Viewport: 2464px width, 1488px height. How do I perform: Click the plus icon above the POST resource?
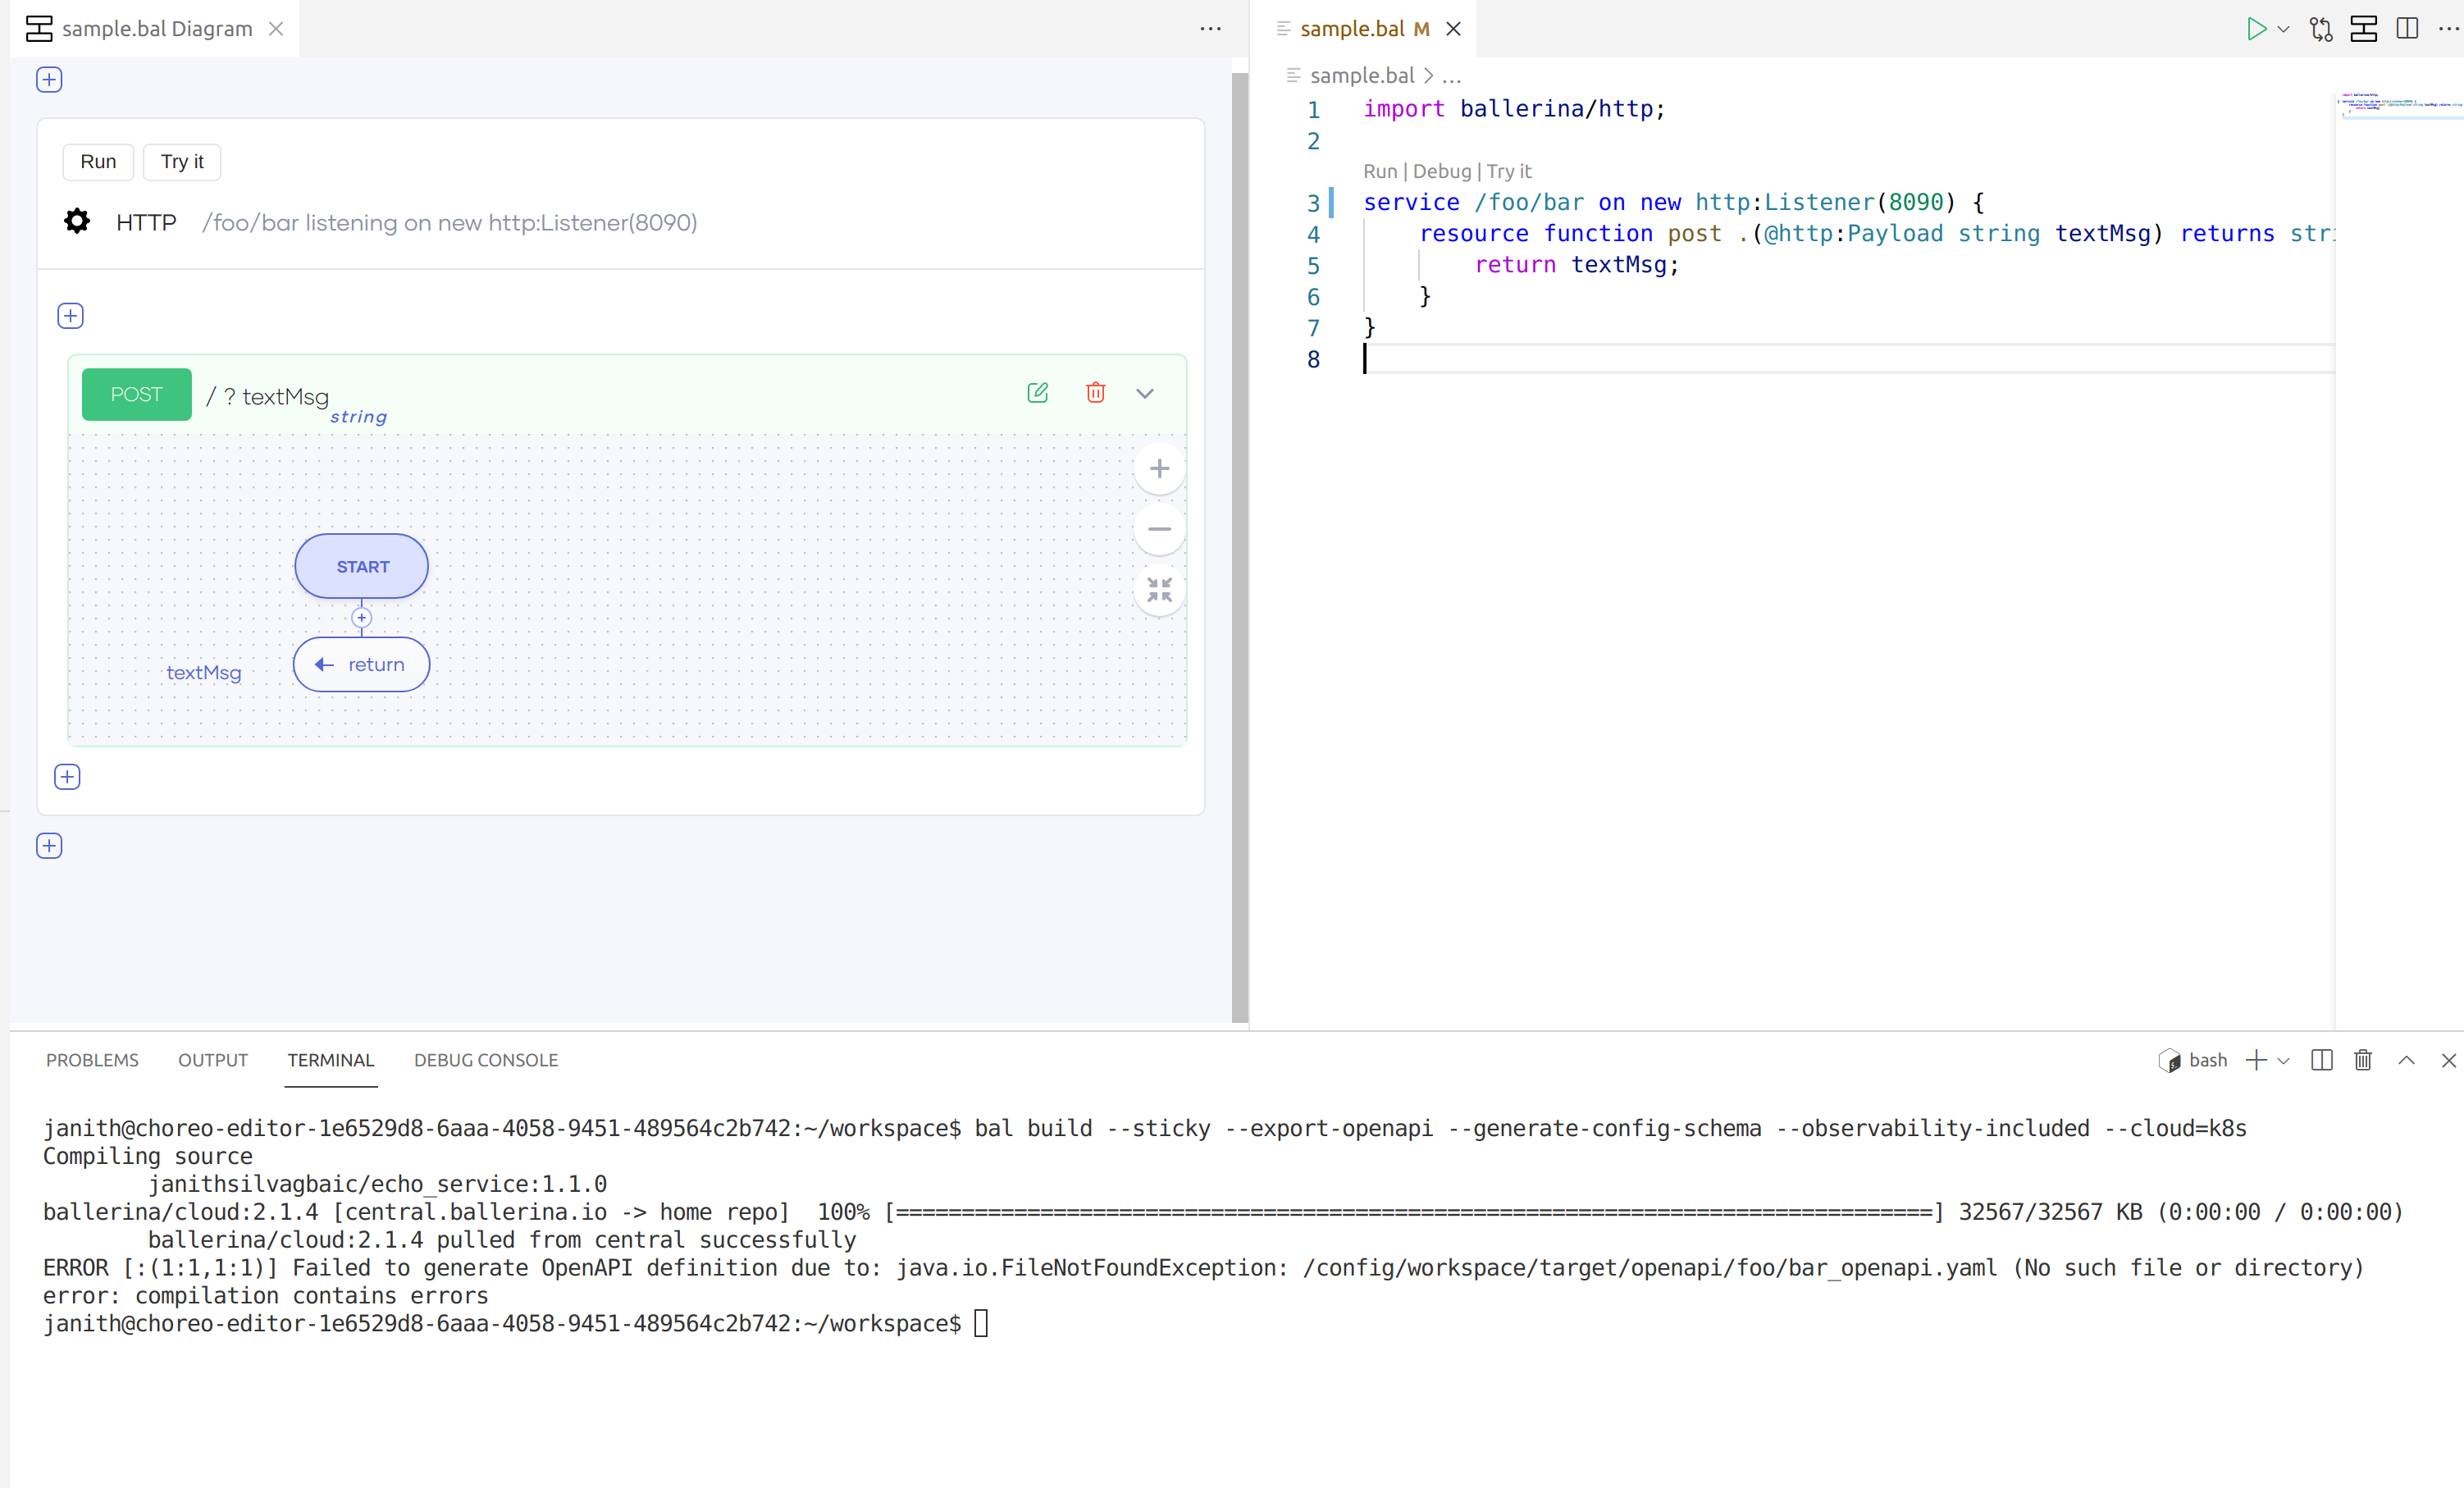click(70, 316)
